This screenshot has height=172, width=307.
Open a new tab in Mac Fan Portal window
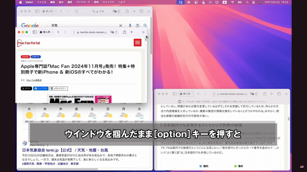pyautogui.click(x=131, y=32)
